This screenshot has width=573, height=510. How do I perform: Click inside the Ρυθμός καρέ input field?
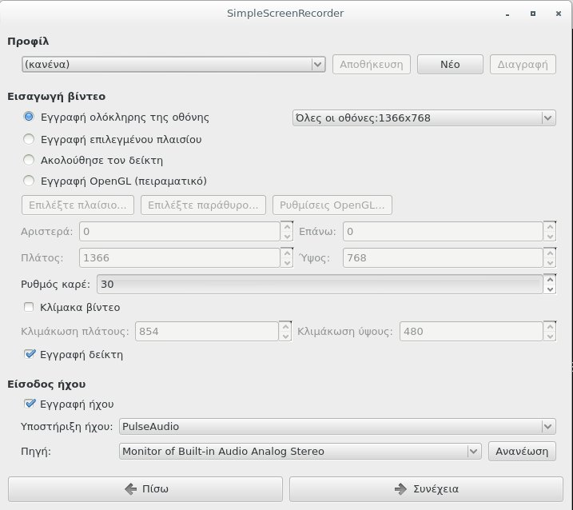pos(320,285)
